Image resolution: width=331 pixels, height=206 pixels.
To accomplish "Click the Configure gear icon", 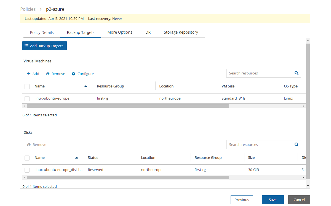I will coord(74,74).
